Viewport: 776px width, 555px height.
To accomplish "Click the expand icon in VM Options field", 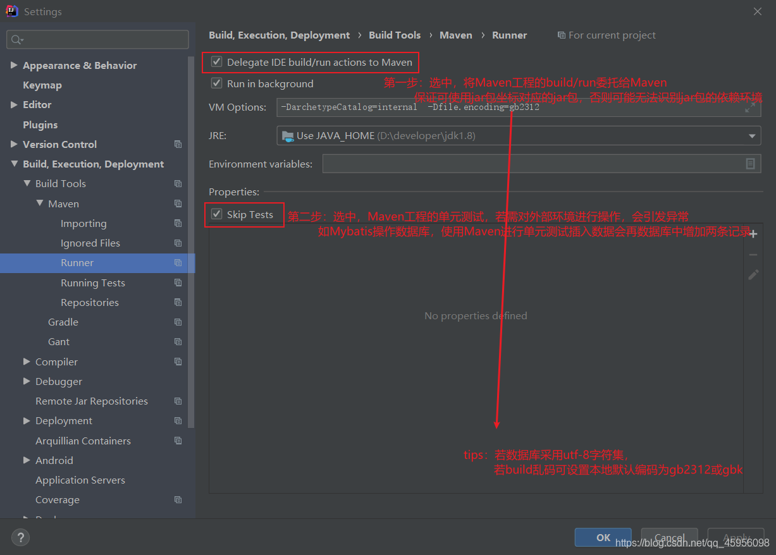I will click(x=750, y=107).
